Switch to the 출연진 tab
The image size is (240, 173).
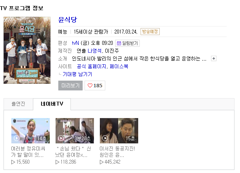point(18,104)
